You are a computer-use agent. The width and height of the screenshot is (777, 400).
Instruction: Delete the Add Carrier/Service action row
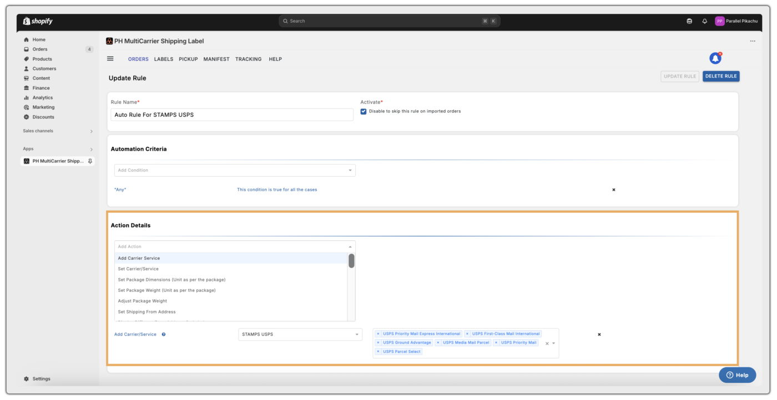[x=599, y=335]
